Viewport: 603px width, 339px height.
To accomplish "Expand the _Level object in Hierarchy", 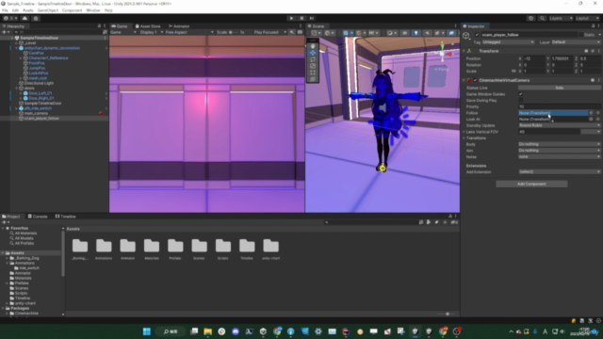I will (x=16, y=43).
